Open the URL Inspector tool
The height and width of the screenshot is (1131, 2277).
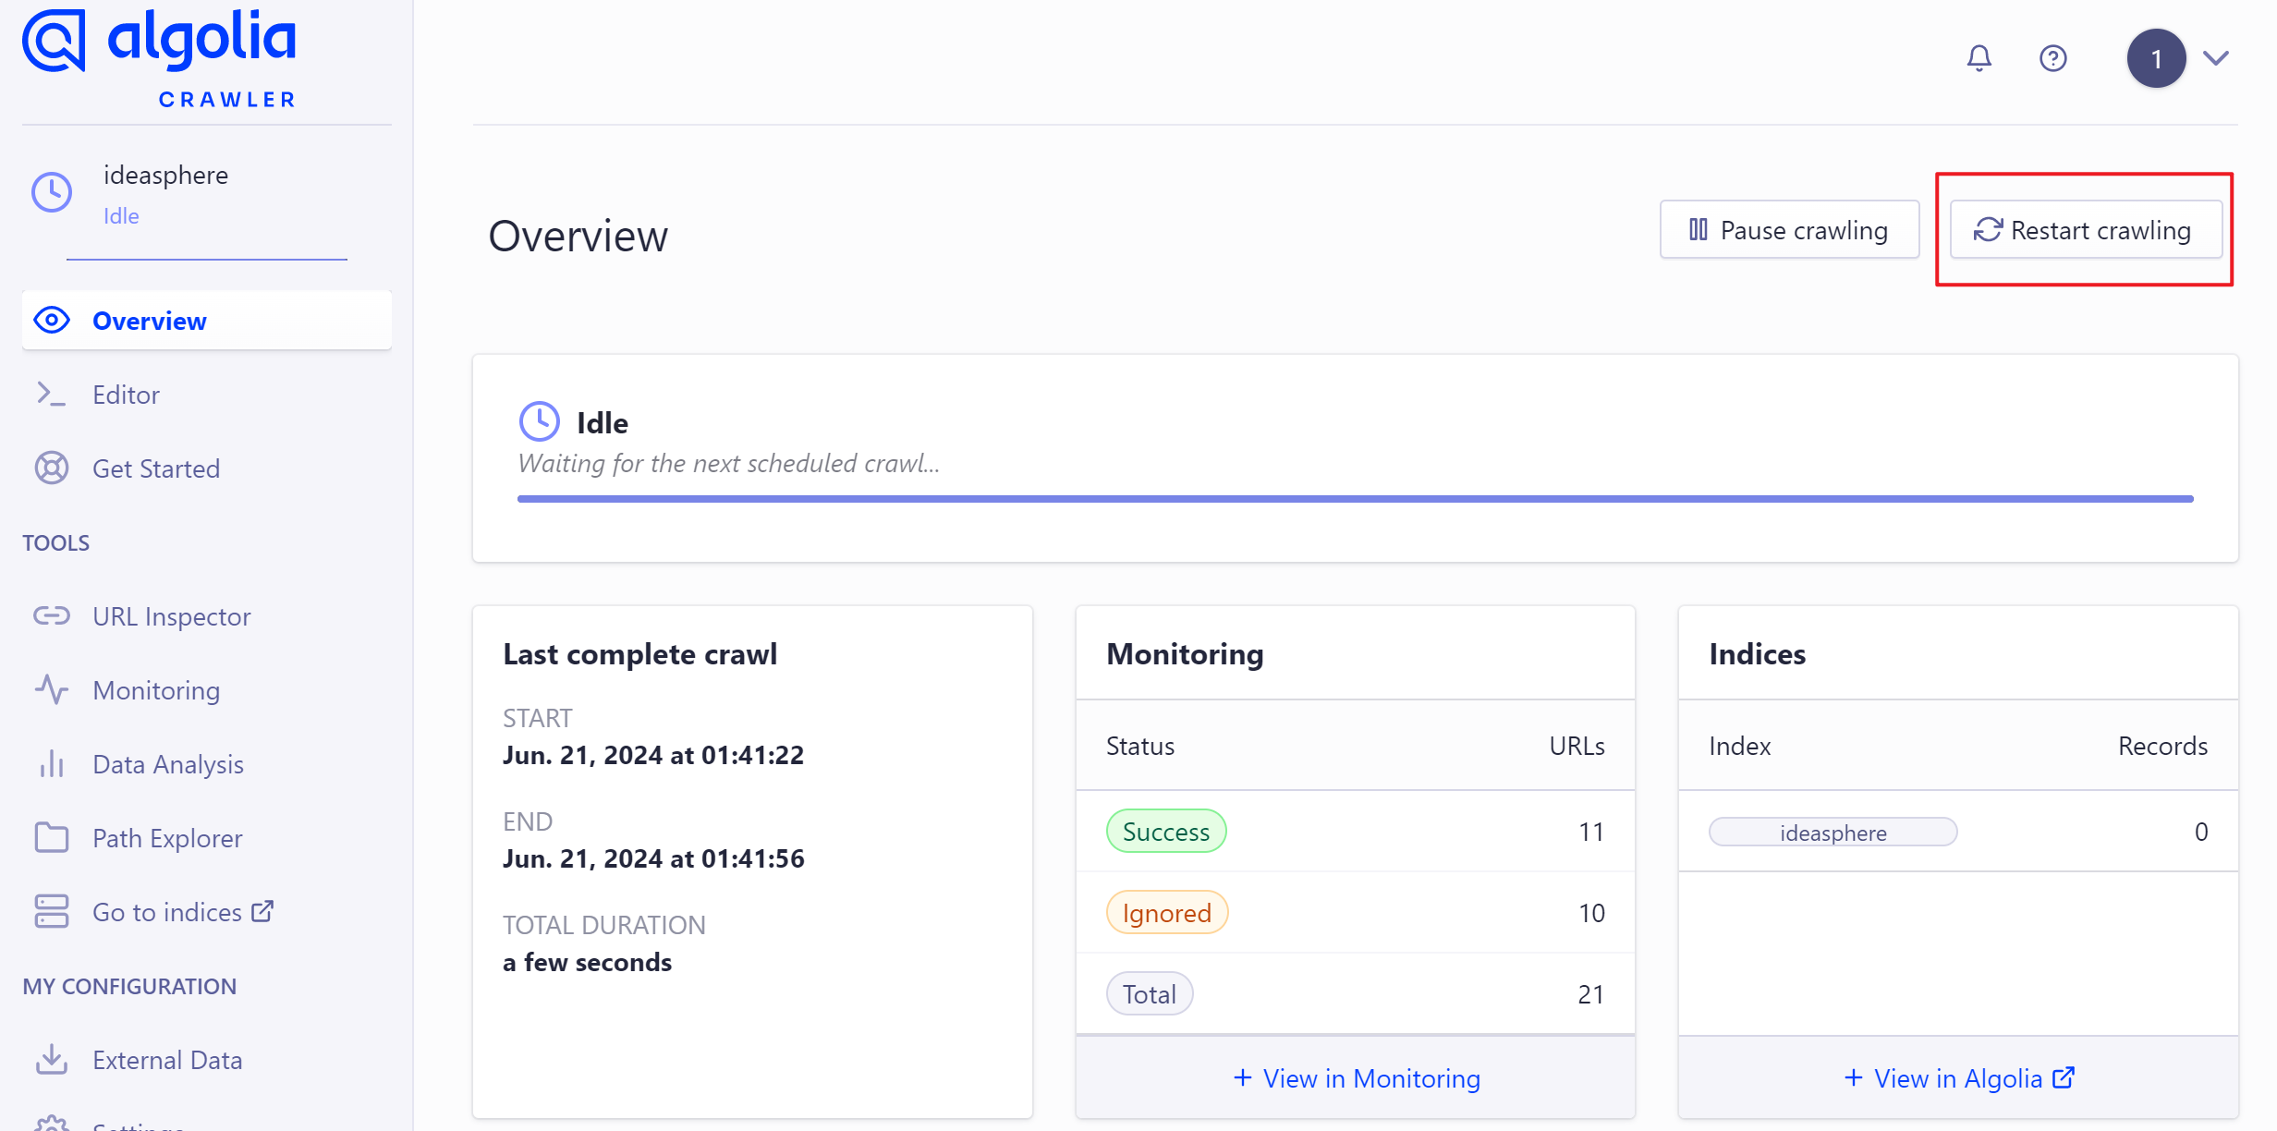point(207,616)
